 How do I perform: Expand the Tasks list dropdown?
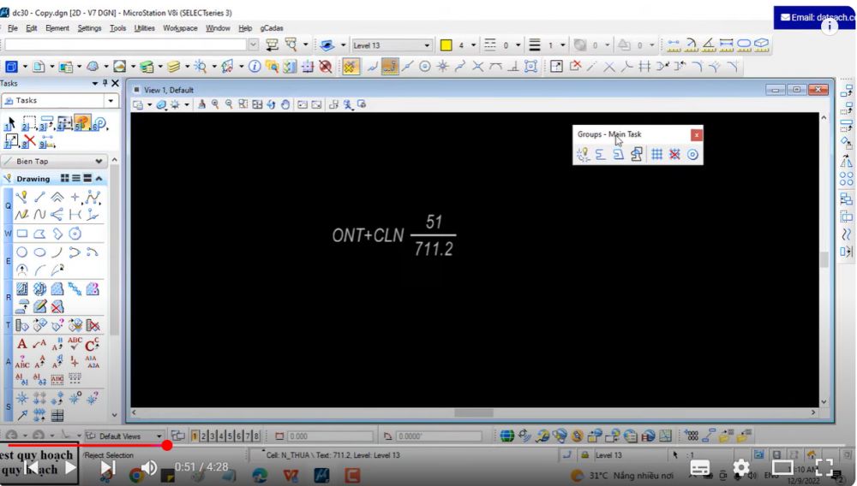[111, 101]
